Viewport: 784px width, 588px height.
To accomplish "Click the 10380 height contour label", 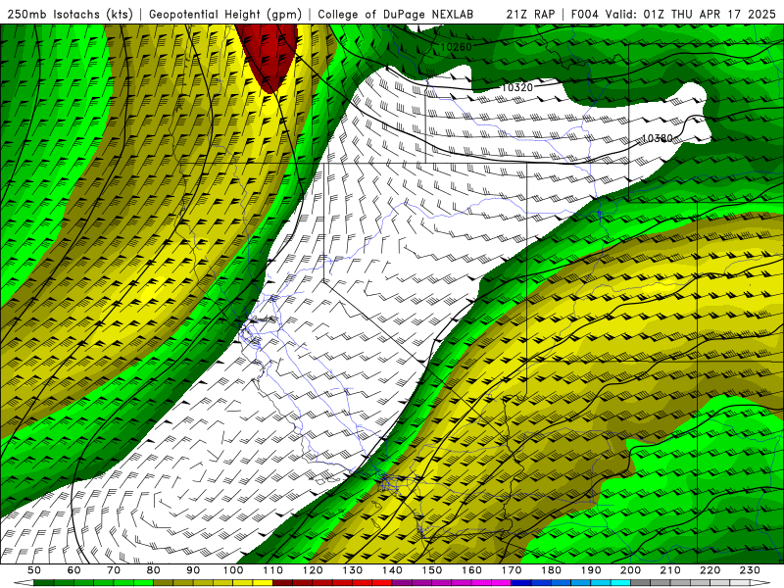I will (658, 138).
